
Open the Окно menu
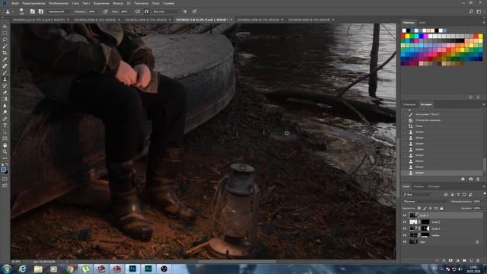[155, 3]
